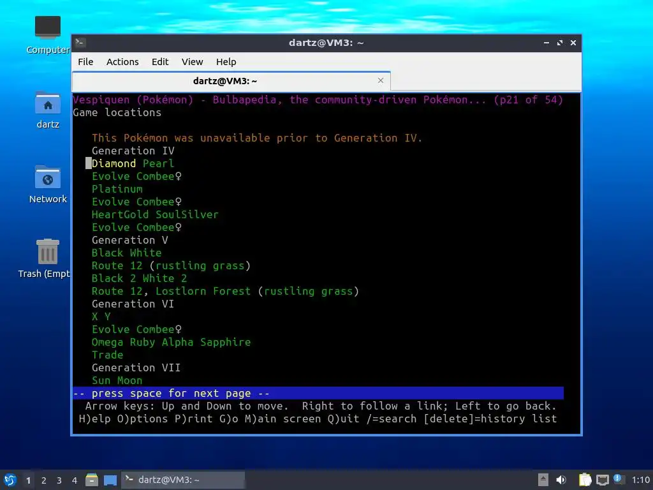The image size is (653, 490).
Task: Select the Network desktop folder icon
Action: pos(48,184)
